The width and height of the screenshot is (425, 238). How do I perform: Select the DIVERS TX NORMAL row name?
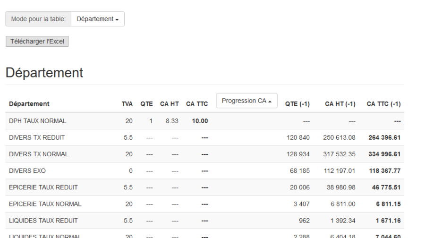tap(39, 154)
